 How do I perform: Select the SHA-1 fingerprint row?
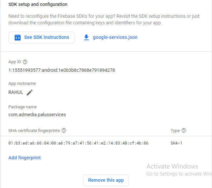pos(78,143)
